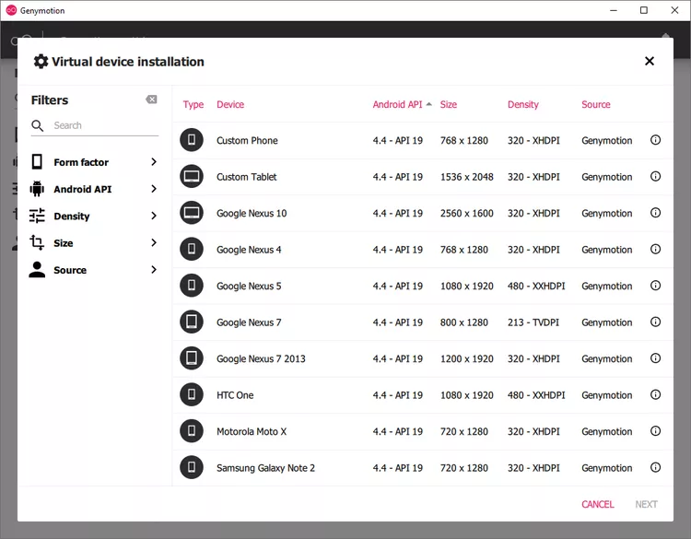691x539 pixels.
Task: Click the HTC One phone icon
Action: [x=192, y=394]
